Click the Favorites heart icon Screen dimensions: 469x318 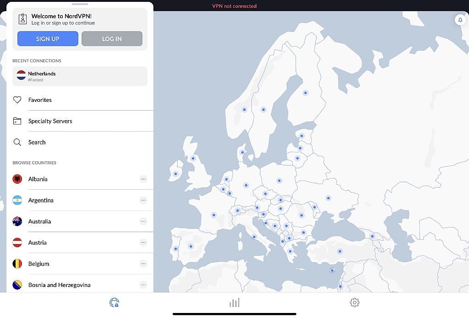click(17, 100)
